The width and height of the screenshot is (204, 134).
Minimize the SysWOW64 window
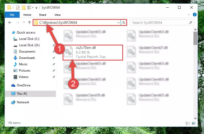click(x=167, y=8)
